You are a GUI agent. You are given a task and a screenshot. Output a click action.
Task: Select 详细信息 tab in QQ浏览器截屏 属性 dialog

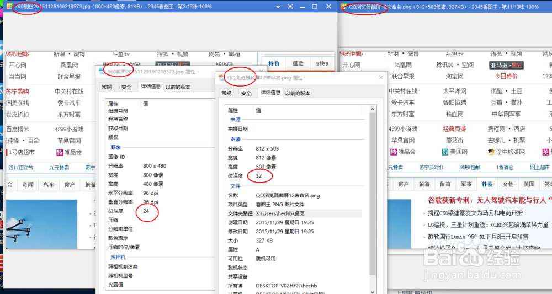(x=270, y=93)
